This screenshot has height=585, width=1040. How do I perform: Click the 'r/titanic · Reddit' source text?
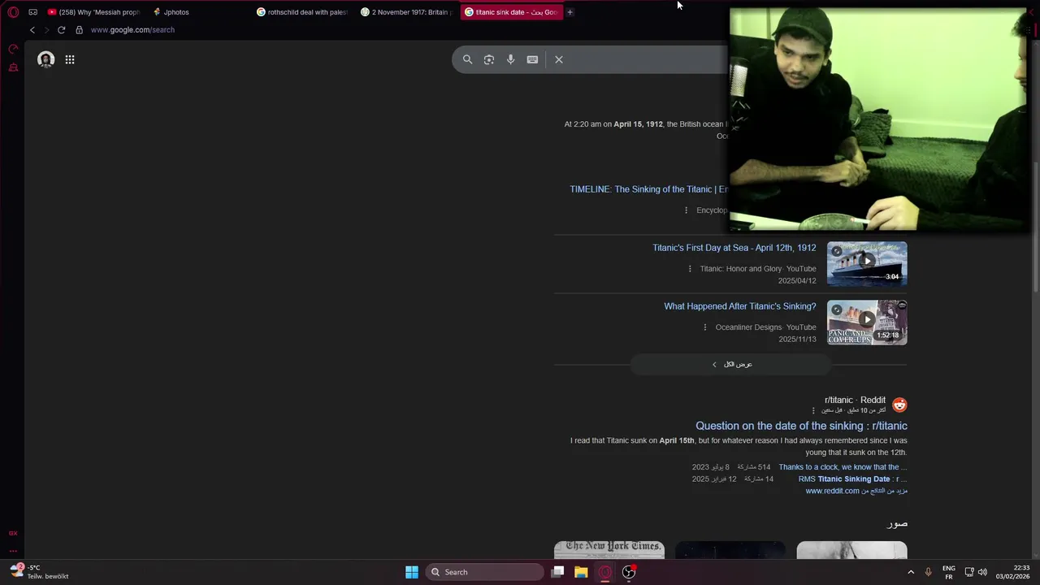pos(855,400)
